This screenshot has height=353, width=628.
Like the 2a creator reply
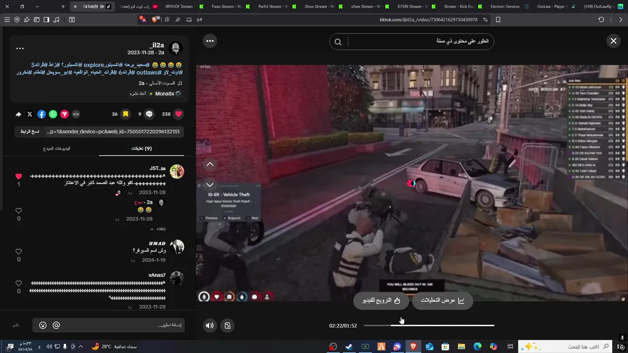(x=19, y=211)
